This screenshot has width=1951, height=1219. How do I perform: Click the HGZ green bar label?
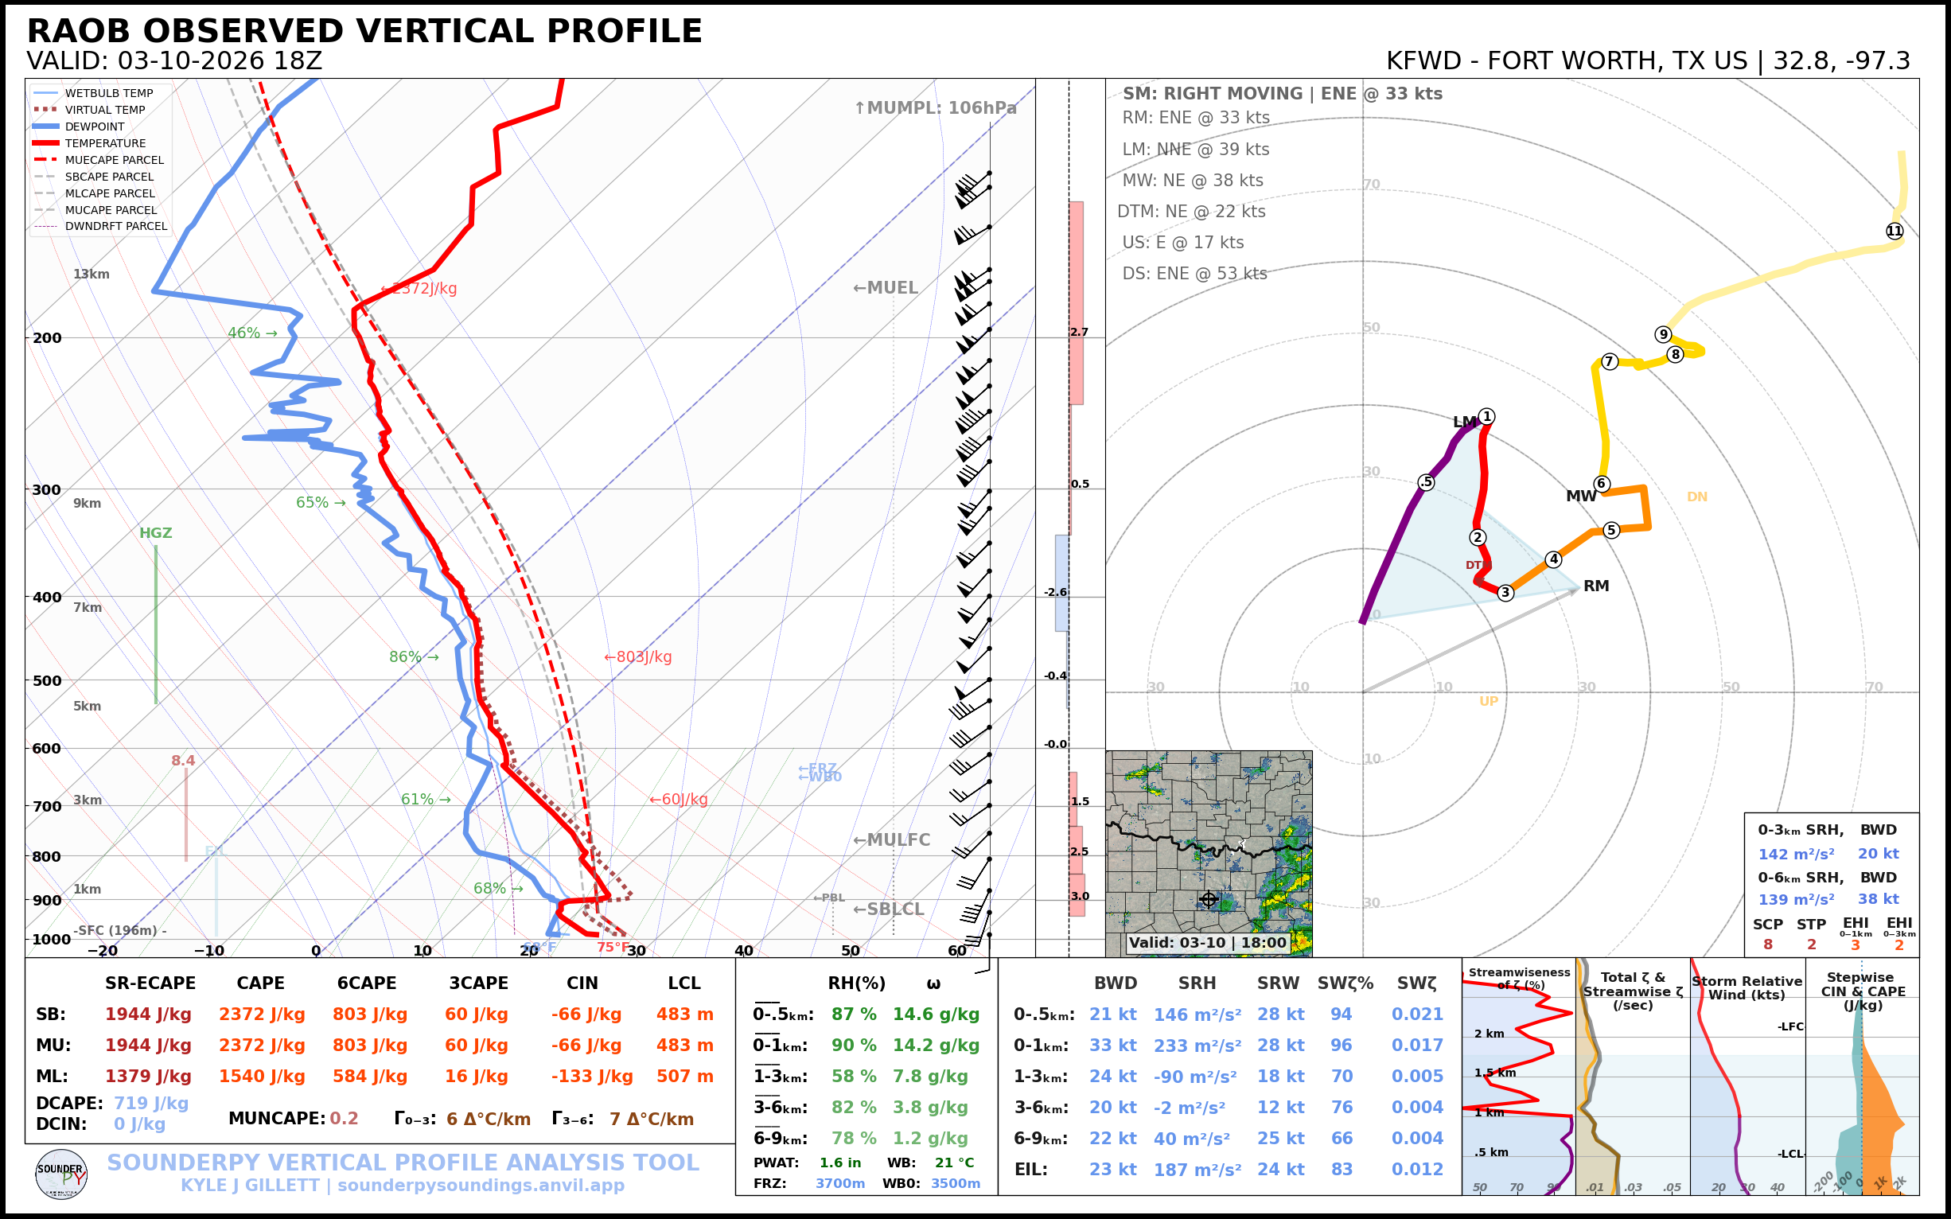pos(156,533)
